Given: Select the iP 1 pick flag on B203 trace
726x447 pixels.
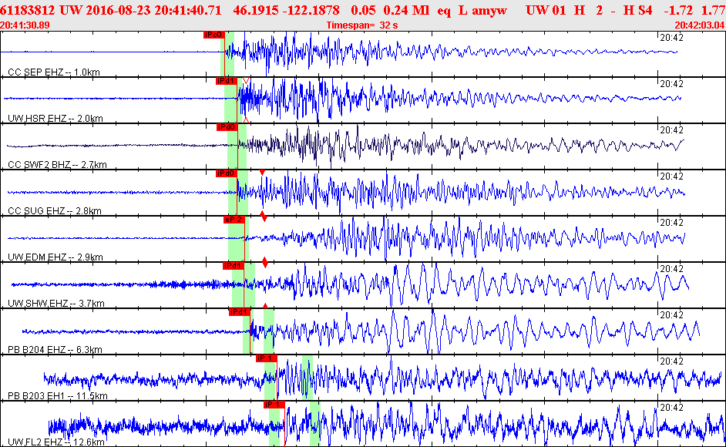Looking at the screenshot, I should tap(267, 358).
